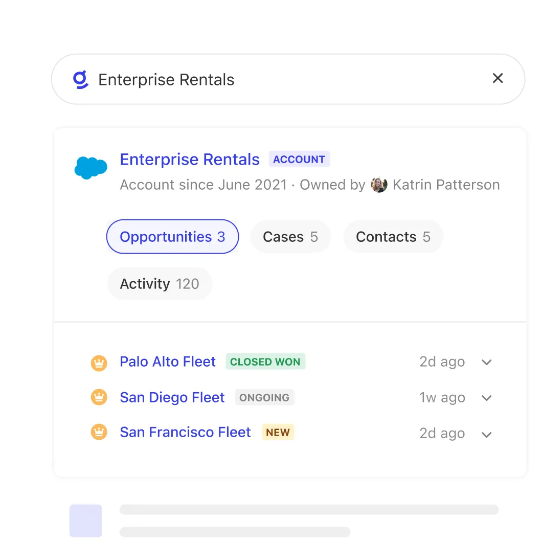Viewport: 542px width, 542px height.
Task: Click the search field containing Enterprise Rentals
Action: [288, 79]
